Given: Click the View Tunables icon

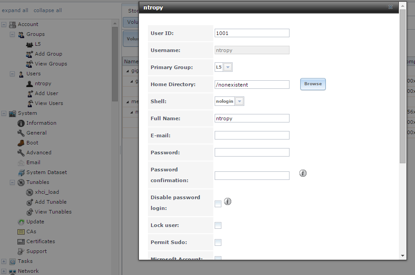Looking at the screenshot, I should coord(30,212).
